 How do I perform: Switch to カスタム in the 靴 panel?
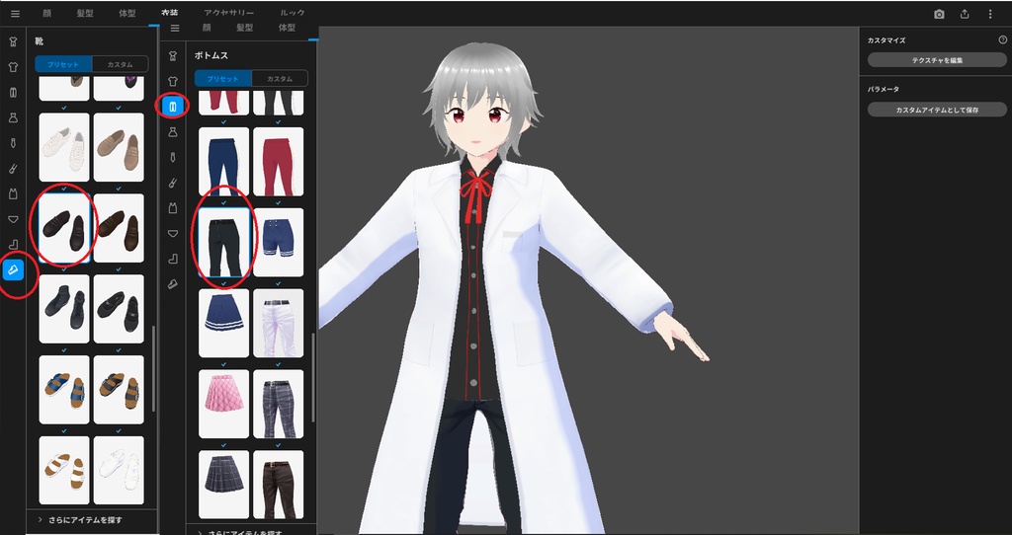120,64
